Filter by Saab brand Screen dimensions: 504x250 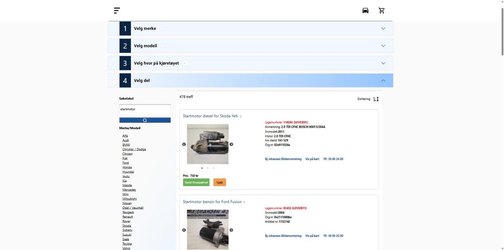tap(126, 239)
